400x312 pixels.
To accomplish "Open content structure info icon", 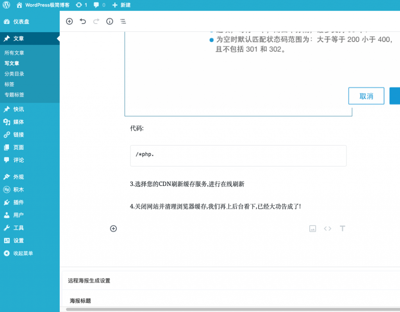I will (x=110, y=22).
